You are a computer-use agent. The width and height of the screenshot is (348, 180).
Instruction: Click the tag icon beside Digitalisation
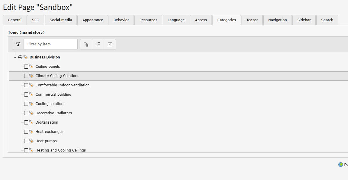(x=31, y=122)
